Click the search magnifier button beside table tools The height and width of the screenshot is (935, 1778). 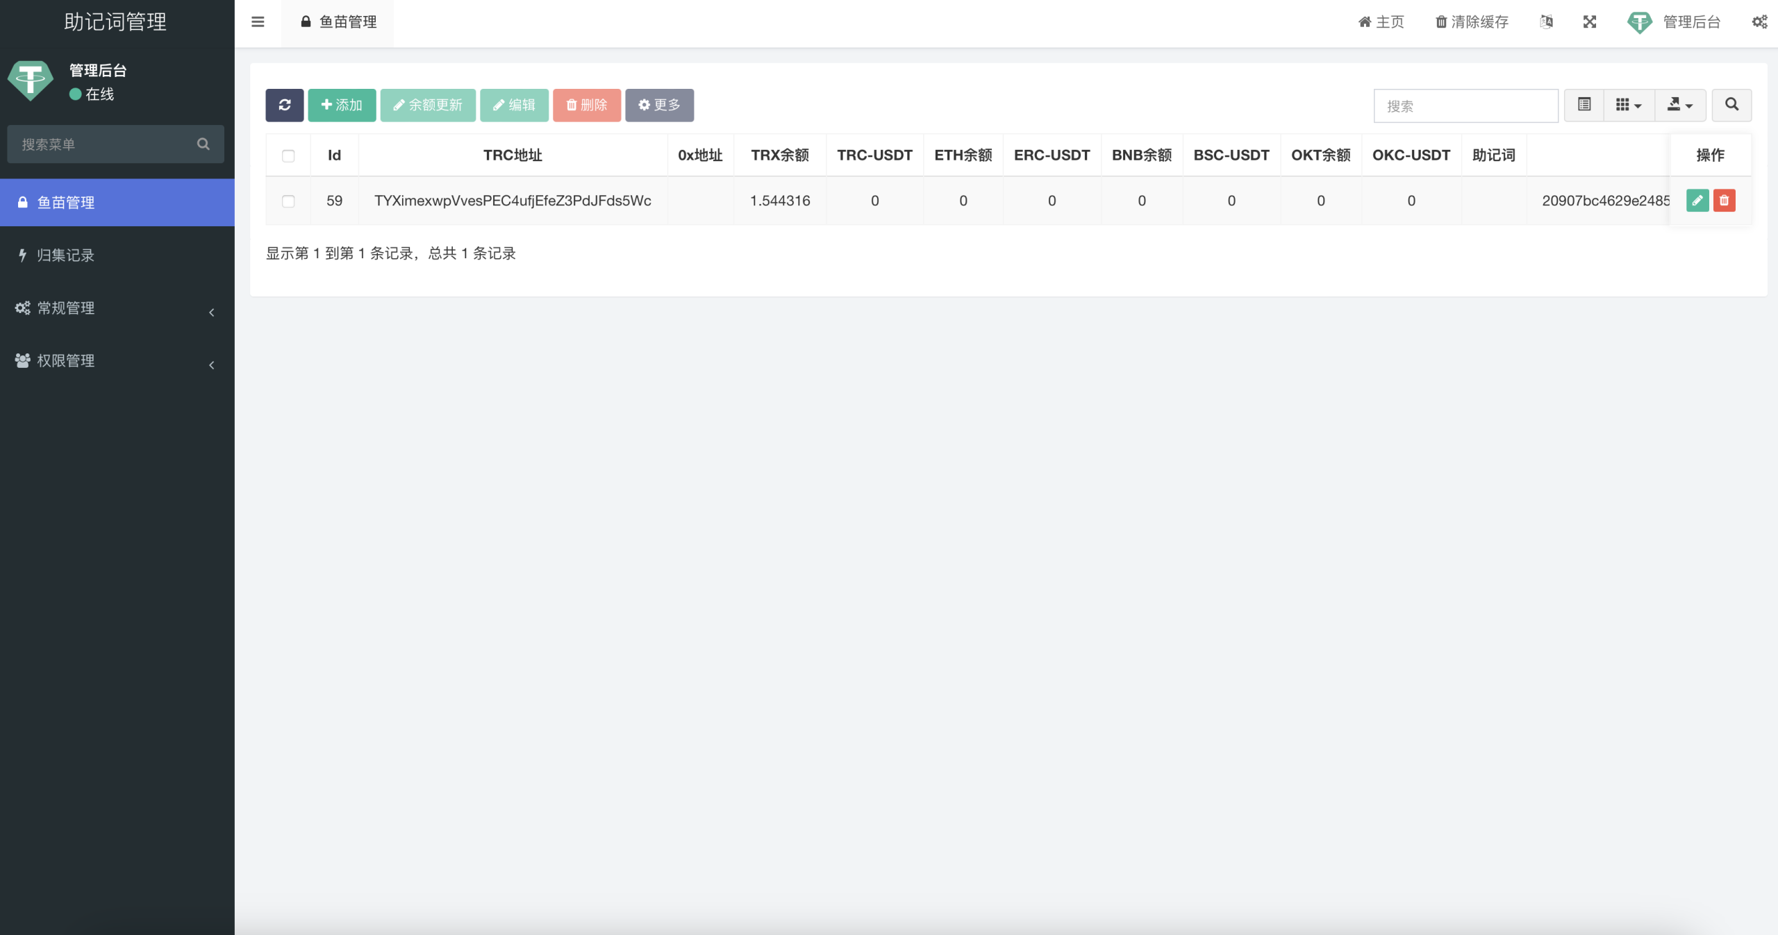pyautogui.click(x=1731, y=105)
